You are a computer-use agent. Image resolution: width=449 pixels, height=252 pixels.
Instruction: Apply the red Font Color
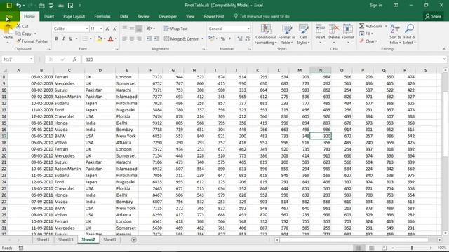pos(110,39)
